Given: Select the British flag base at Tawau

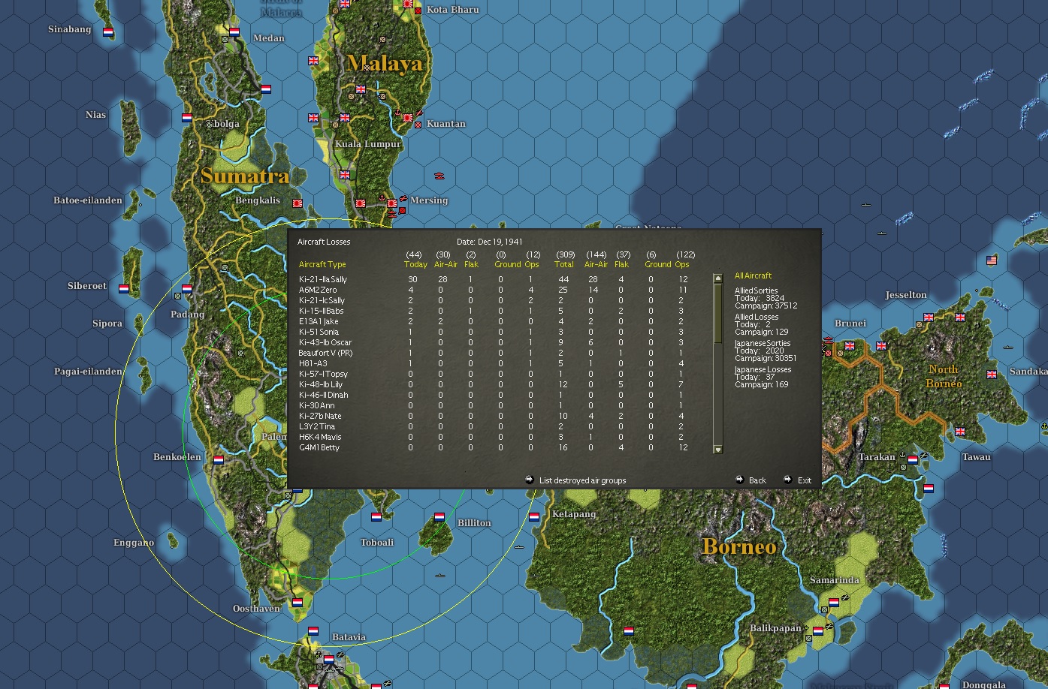Looking at the screenshot, I should 960,432.
